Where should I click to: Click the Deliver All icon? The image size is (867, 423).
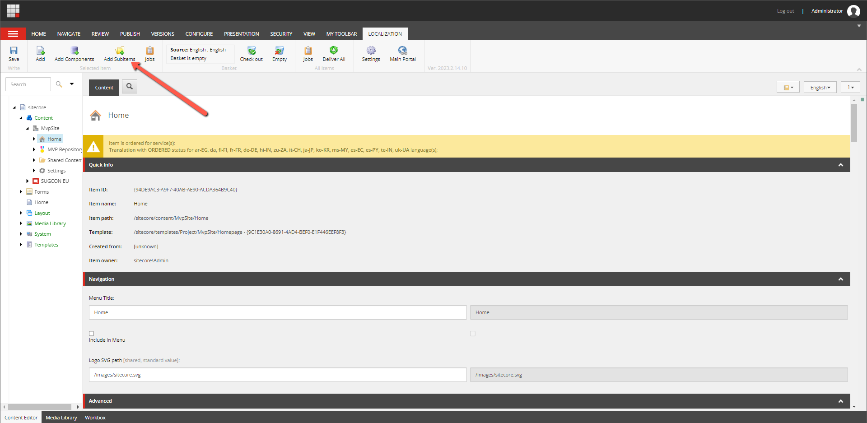[x=334, y=50]
